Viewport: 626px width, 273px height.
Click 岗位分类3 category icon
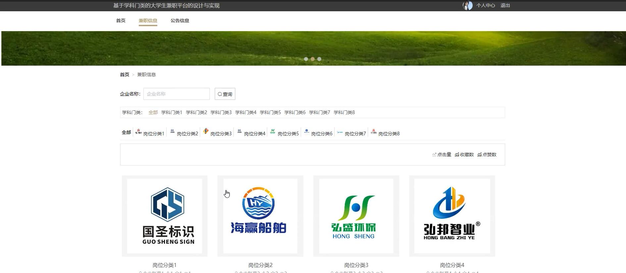pos(206,131)
